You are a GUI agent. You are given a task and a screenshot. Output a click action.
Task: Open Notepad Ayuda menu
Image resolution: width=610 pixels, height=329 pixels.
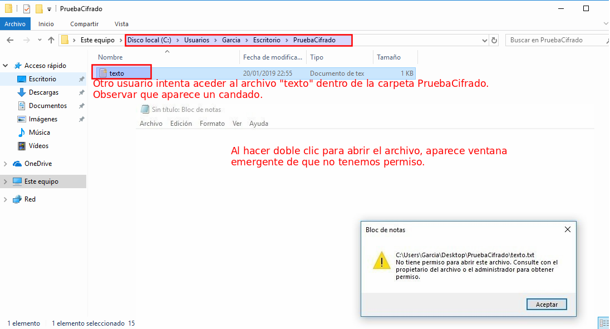point(259,124)
